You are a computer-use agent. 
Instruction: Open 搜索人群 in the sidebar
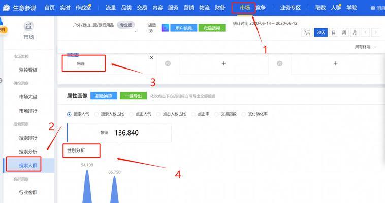coord(28,165)
